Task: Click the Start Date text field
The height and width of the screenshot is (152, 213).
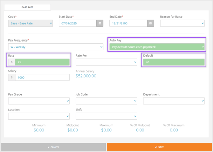Action: click(x=78, y=23)
